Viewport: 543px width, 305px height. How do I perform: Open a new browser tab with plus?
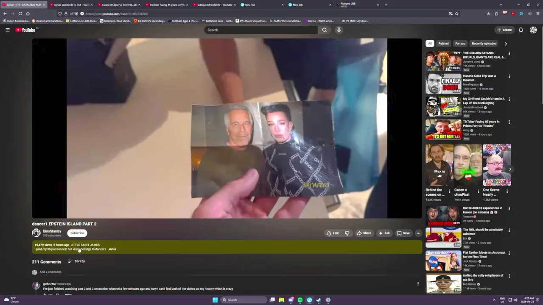point(386,5)
